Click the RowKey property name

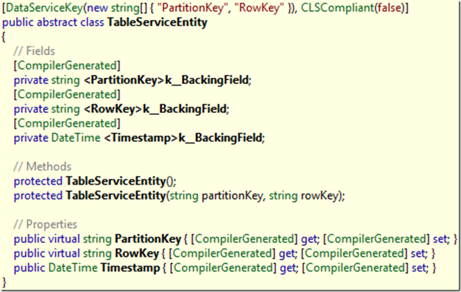(x=137, y=253)
